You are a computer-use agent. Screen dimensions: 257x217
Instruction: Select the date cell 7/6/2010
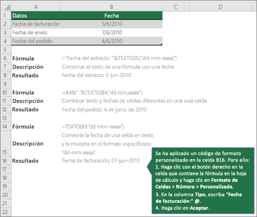pos(111,33)
